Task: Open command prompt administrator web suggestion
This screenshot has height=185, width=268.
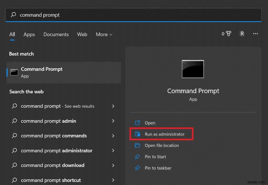Action: tap(57, 151)
